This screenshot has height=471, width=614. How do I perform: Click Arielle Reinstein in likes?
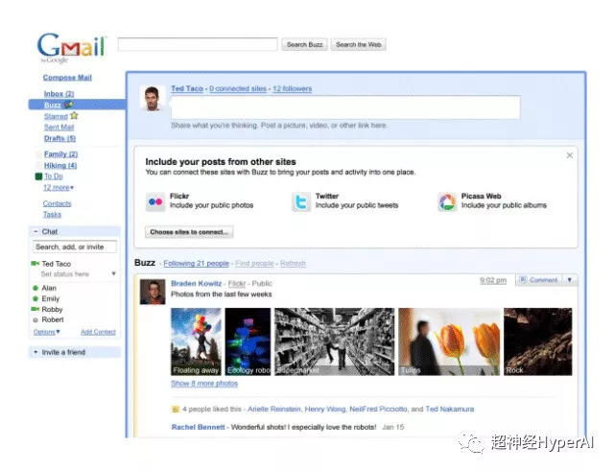tap(274, 410)
